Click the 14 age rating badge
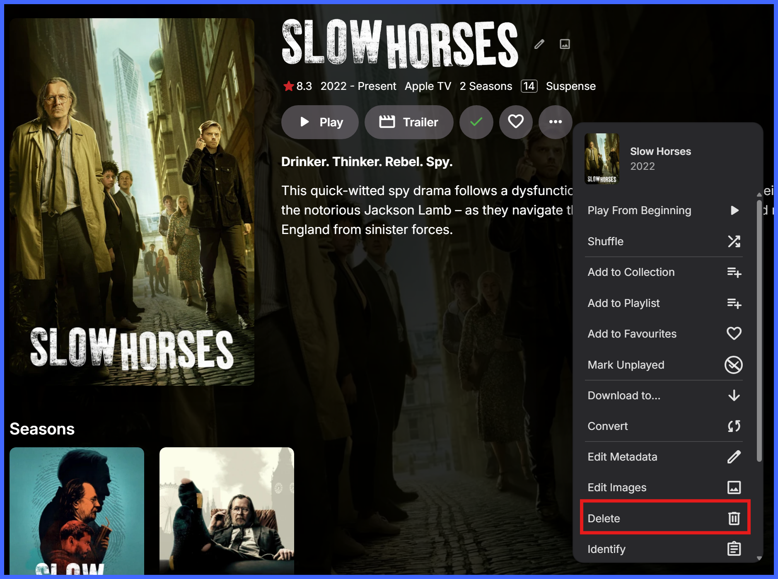The width and height of the screenshot is (778, 579). [x=529, y=86]
